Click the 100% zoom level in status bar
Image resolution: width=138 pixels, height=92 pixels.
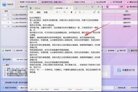coord(69,90)
